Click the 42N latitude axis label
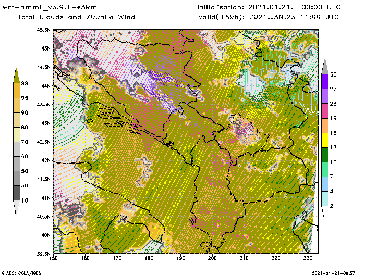 (x=46, y=160)
